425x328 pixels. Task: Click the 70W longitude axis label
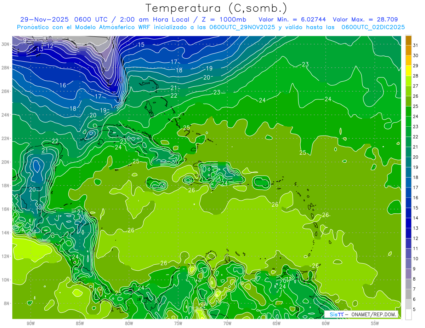click(x=227, y=323)
